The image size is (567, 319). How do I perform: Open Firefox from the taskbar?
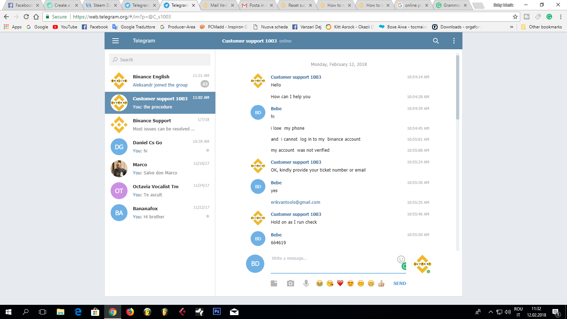(x=130, y=312)
